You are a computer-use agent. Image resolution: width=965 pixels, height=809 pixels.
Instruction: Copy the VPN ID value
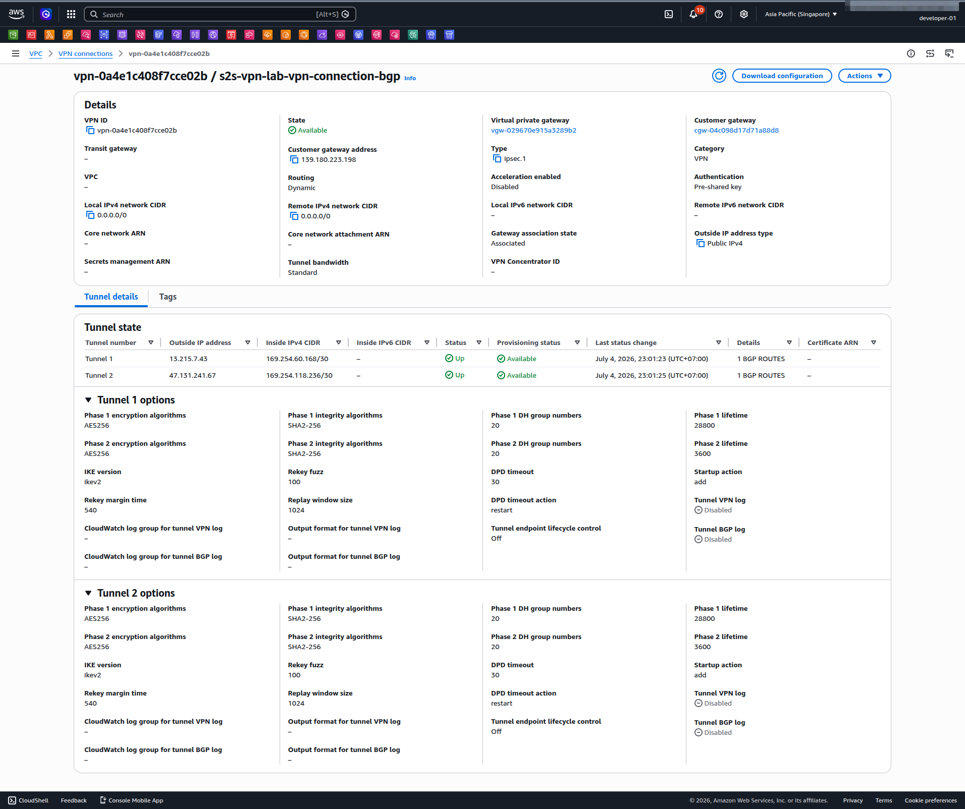pos(90,130)
